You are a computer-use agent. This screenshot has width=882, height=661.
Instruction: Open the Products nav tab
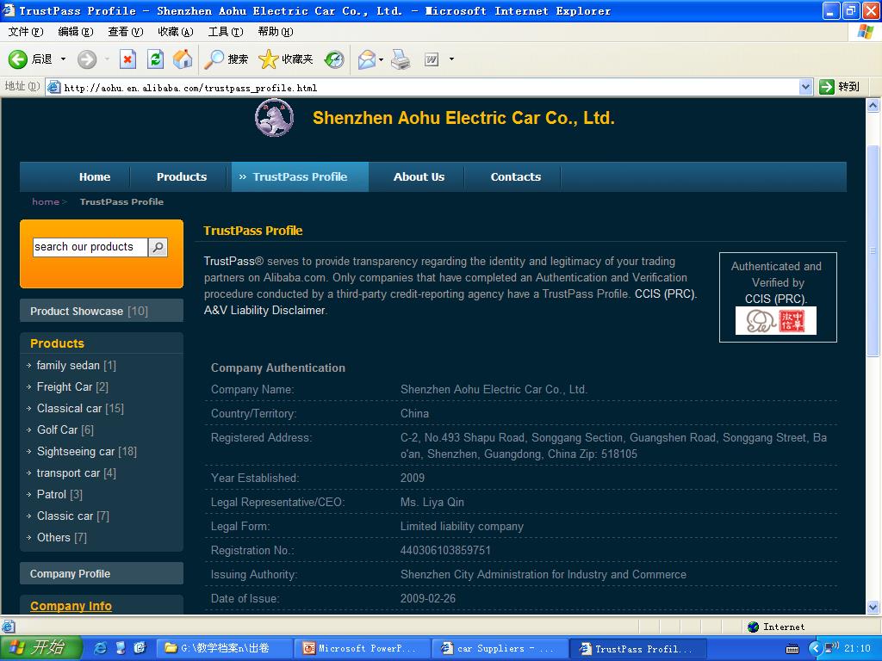click(x=182, y=177)
